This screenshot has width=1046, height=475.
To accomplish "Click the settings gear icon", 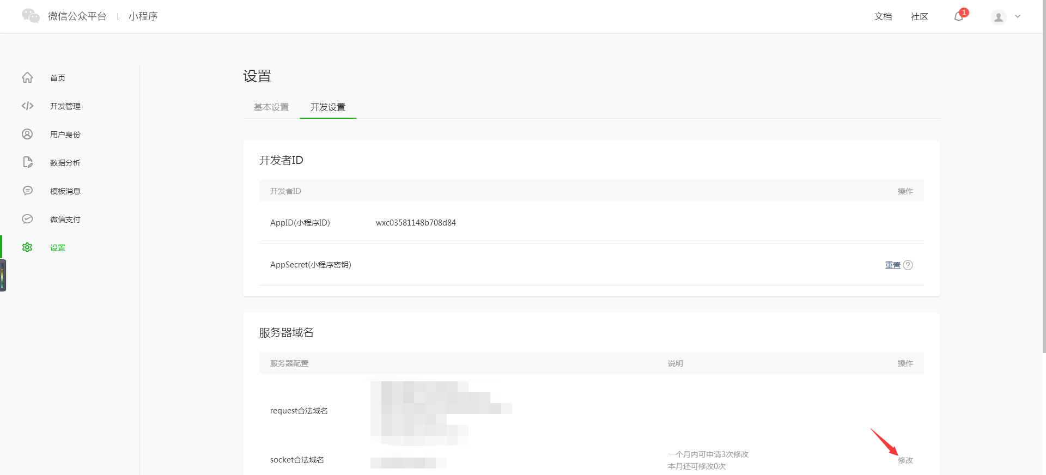I will (x=27, y=247).
